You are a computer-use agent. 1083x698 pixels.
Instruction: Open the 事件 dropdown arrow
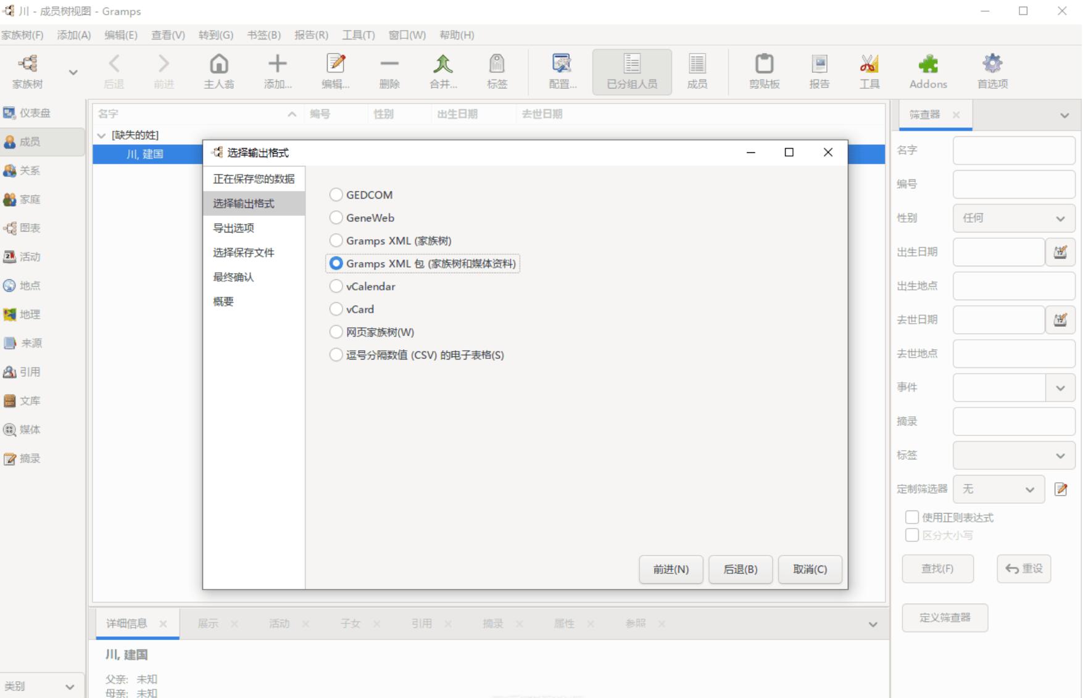tap(1060, 388)
